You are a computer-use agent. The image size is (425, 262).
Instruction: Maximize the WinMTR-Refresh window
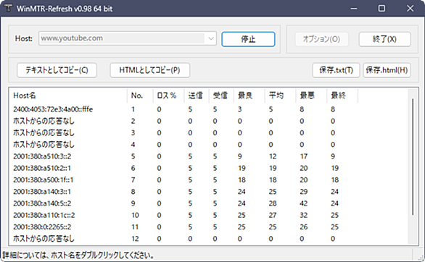coord(381,9)
